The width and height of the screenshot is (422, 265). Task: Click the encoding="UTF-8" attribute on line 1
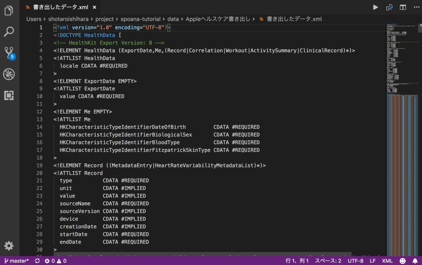(x=139, y=28)
